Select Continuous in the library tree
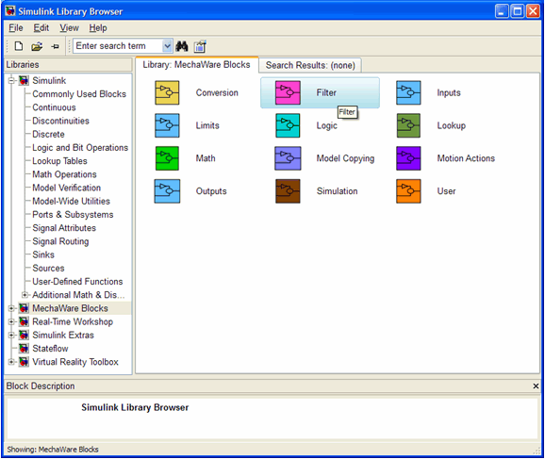This screenshot has width=545, height=459. click(54, 107)
